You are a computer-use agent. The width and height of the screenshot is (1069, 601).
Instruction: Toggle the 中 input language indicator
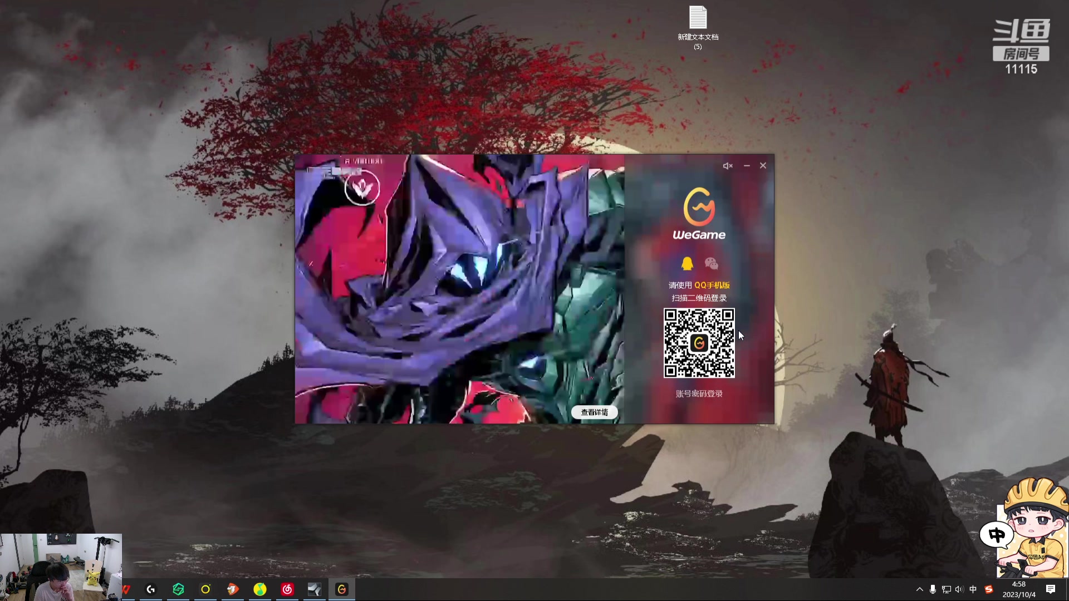(x=973, y=589)
